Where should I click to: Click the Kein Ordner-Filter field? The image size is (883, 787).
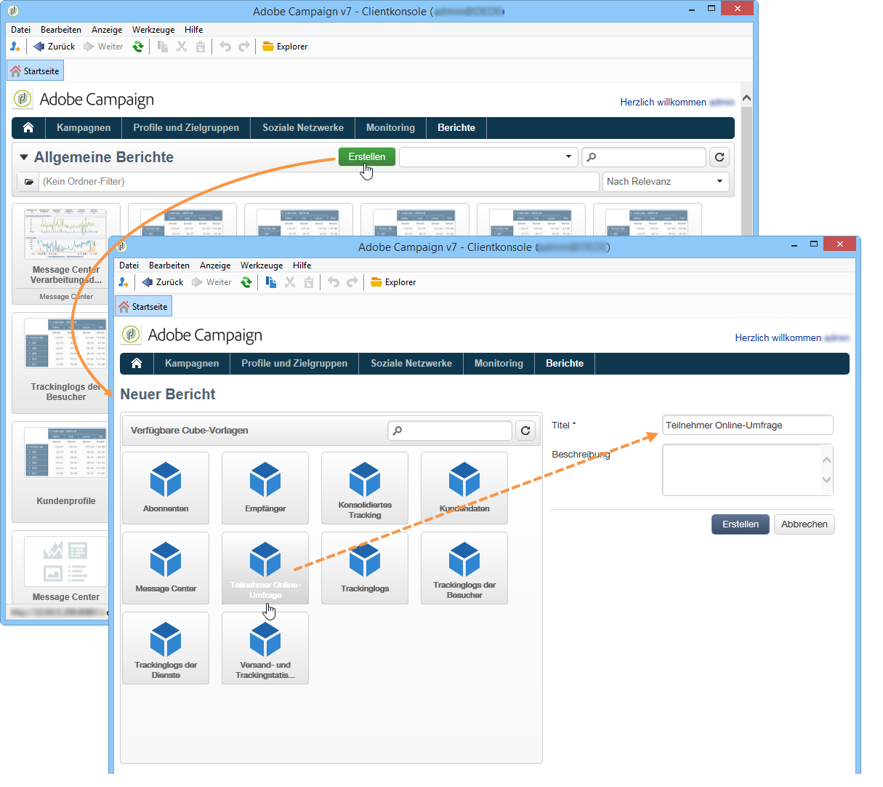tap(320, 182)
